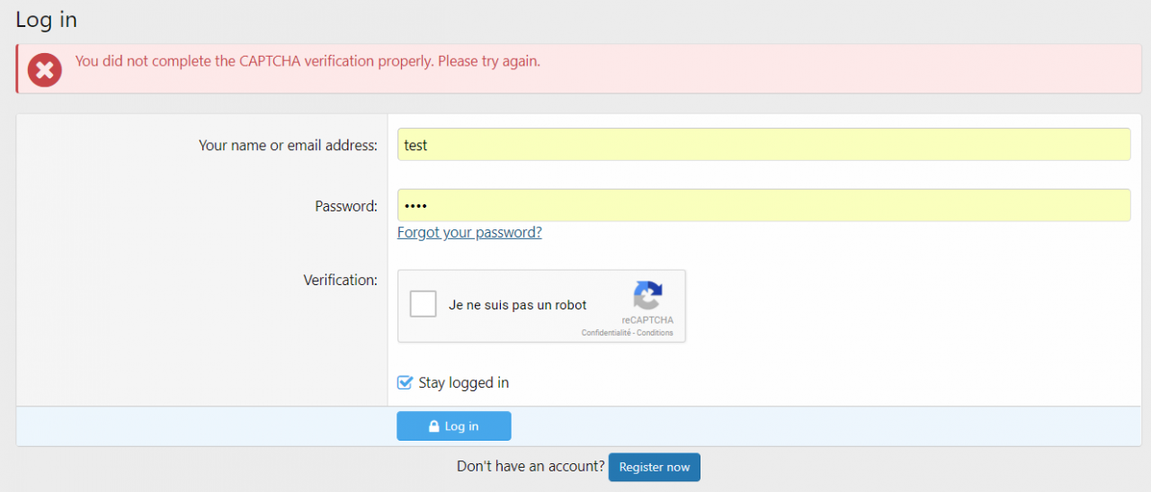The height and width of the screenshot is (492, 1151).
Task: Click the 'Don't have an account?' text
Action: click(x=531, y=466)
